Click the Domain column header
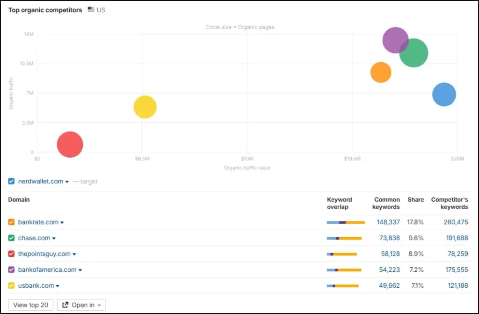 [x=19, y=200]
